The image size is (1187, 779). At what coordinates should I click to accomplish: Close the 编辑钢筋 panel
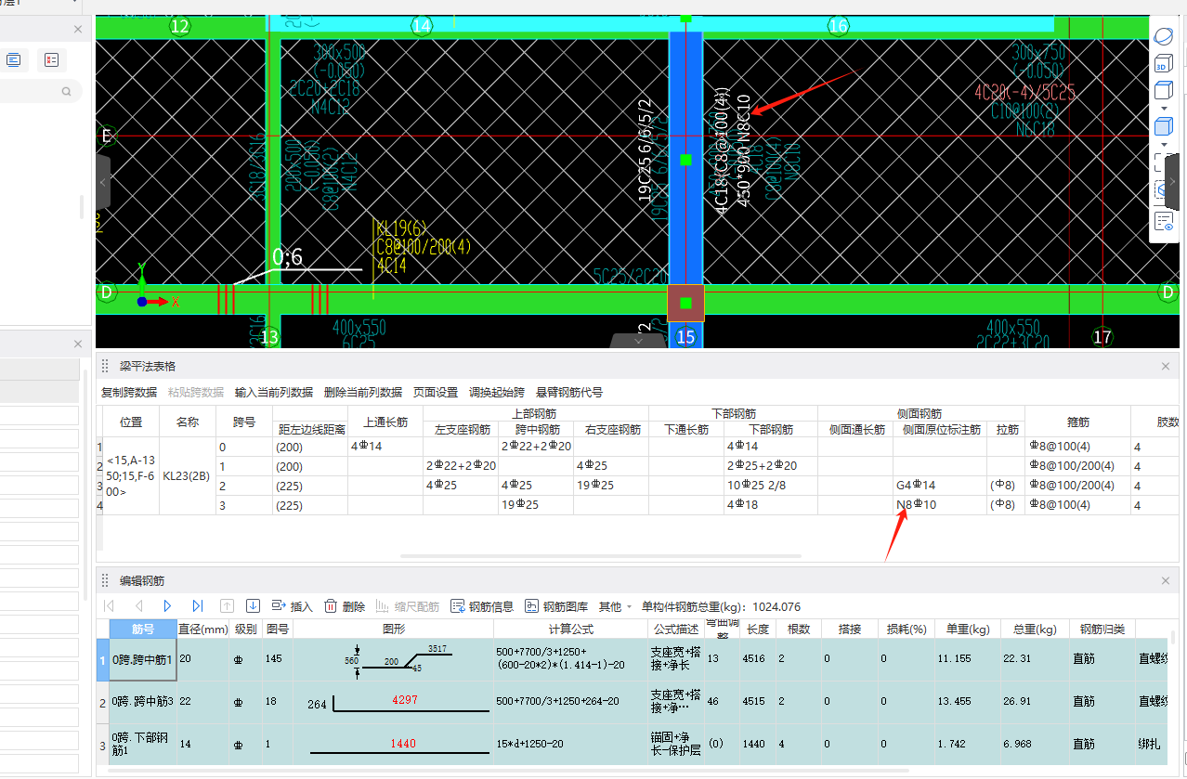click(x=1167, y=580)
